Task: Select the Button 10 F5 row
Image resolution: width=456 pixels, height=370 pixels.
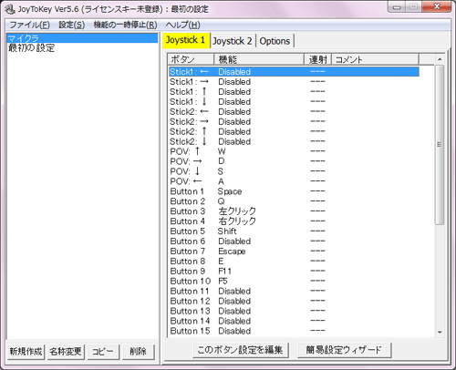Action: pos(294,281)
